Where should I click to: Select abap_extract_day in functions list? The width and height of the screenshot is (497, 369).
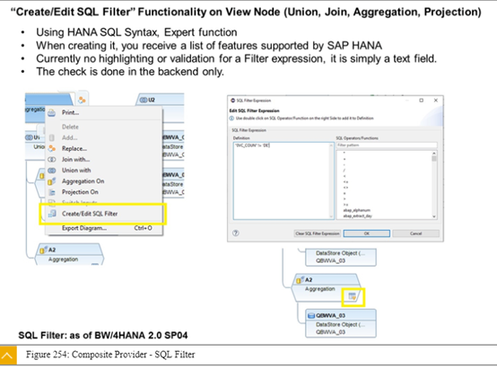[358, 216]
